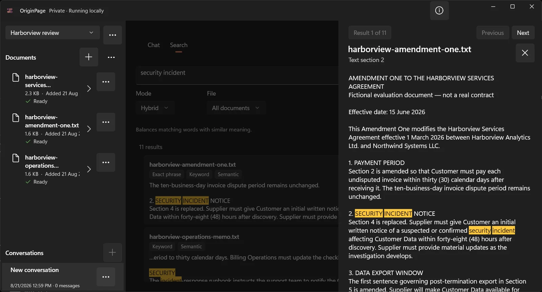Click harborview-amendment-one.txt name in Documents list

coord(52,121)
